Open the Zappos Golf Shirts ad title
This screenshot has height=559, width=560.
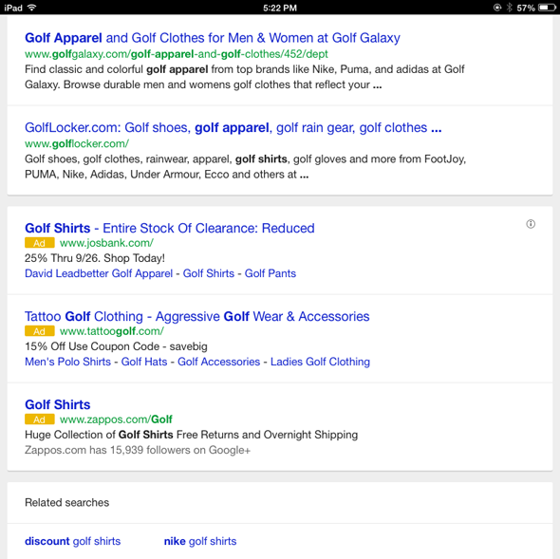click(x=58, y=404)
